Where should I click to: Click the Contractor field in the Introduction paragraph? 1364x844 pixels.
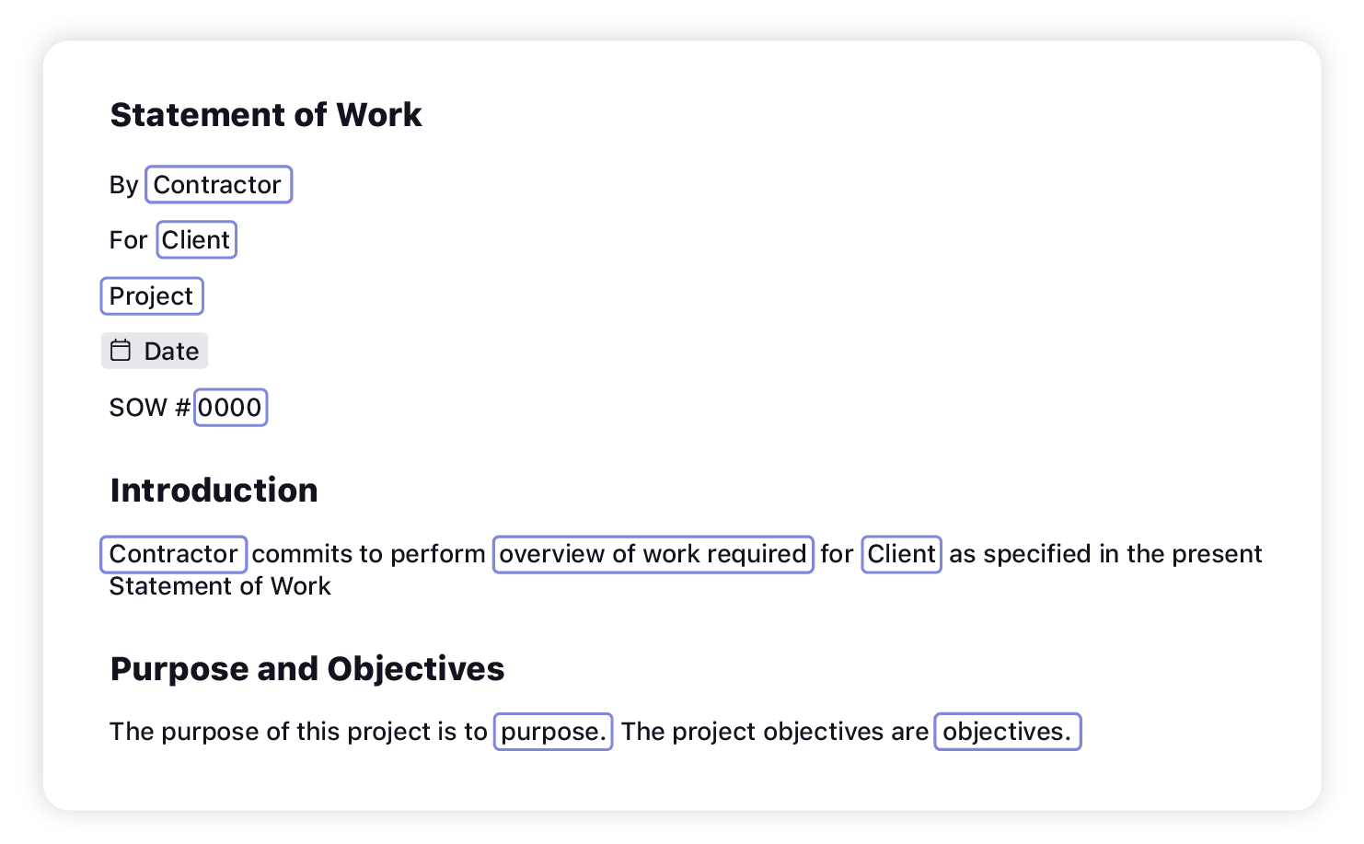click(173, 554)
